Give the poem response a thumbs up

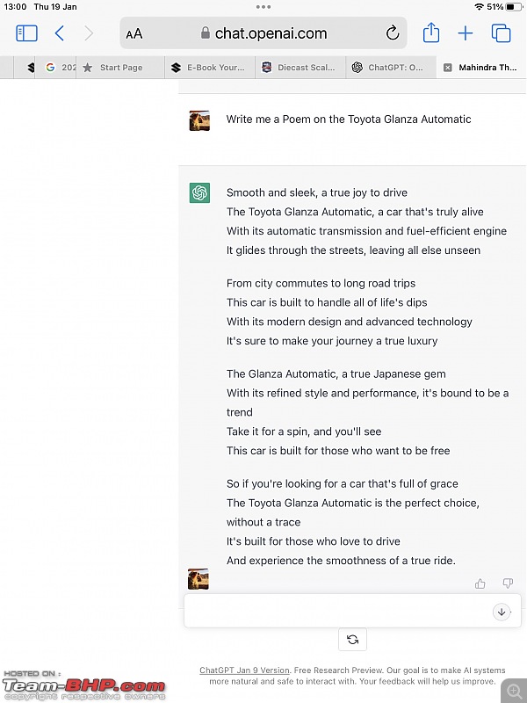tap(480, 583)
